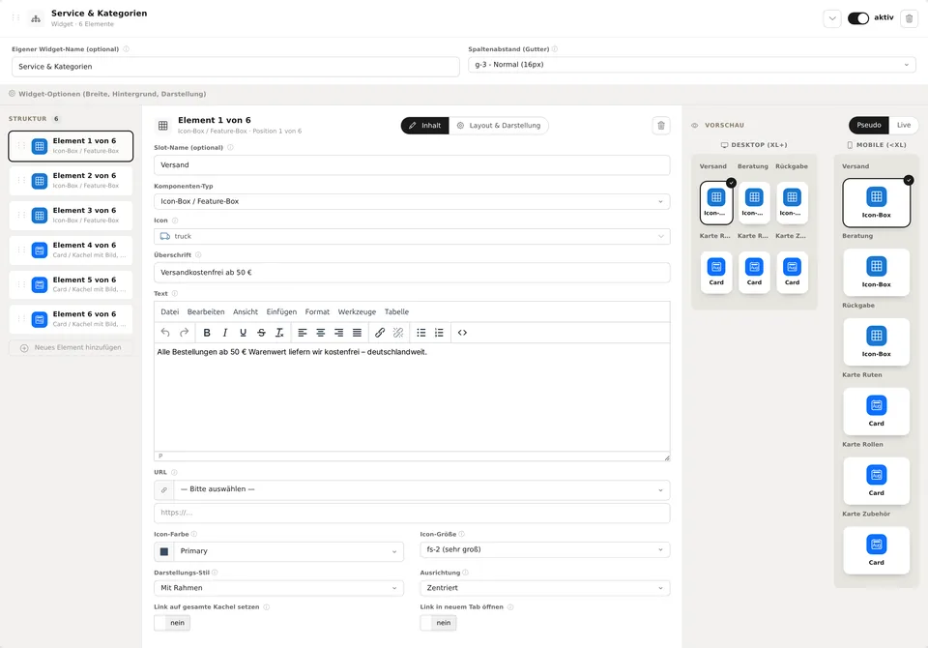Toggle the widget aktiv switch
This screenshot has height=648, width=928.
tap(858, 18)
